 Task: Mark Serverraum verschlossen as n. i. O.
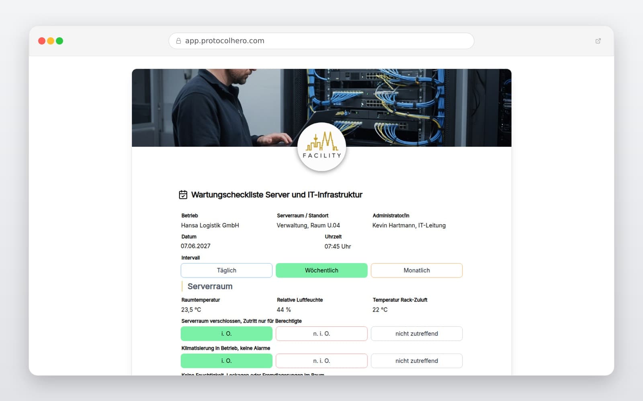pyautogui.click(x=321, y=334)
